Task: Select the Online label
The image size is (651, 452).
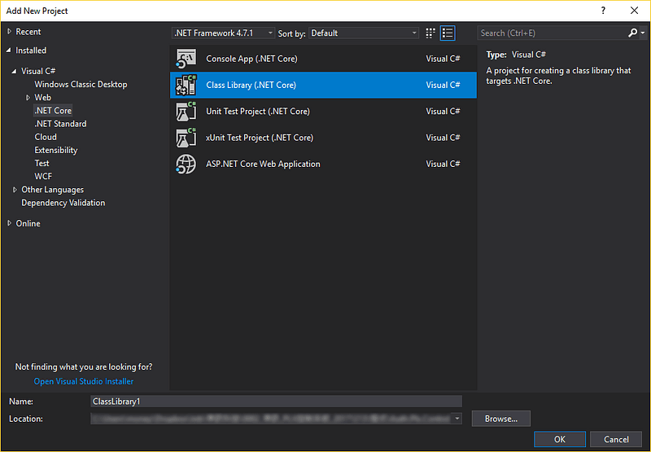Action: 28,223
